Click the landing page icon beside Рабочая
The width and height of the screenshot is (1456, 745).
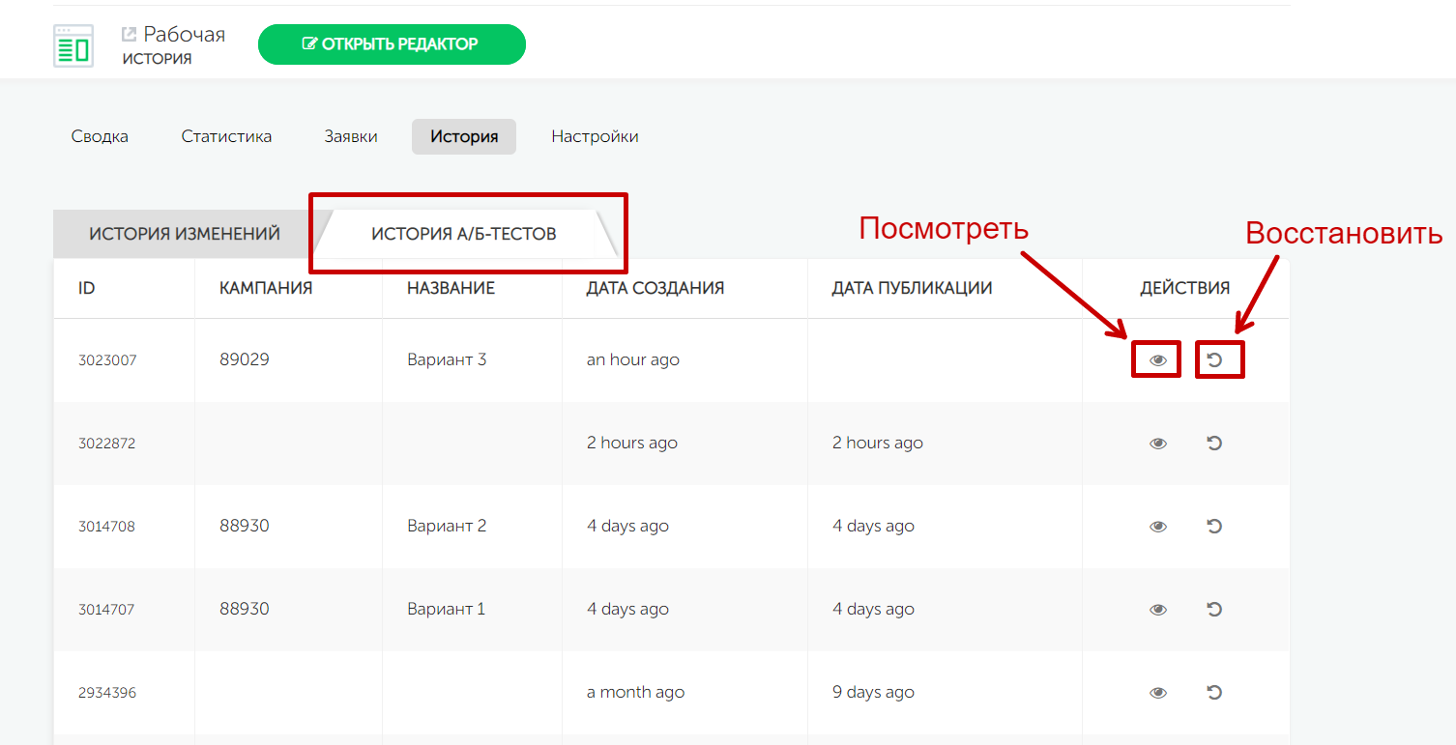73,45
